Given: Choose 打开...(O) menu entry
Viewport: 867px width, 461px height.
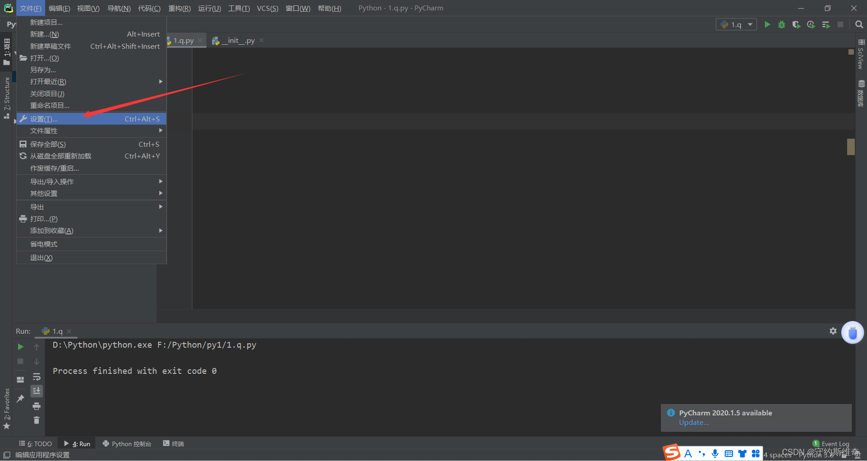Looking at the screenshot, I should (92, 58).
